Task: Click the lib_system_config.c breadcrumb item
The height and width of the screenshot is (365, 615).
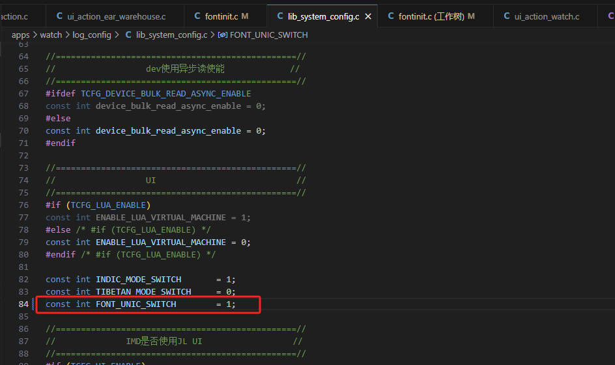Action: pyautogui.click(x=172, y=35)
